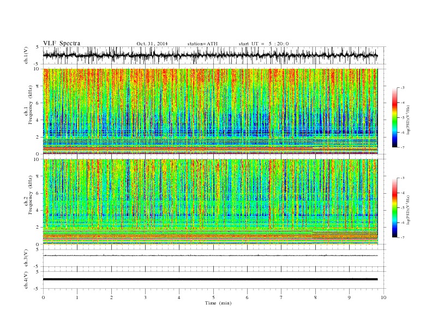Select the date text "Oct. 31, 2014"
Image resolution: width=432 pixels, height=334 pixels.
(152, 44)
